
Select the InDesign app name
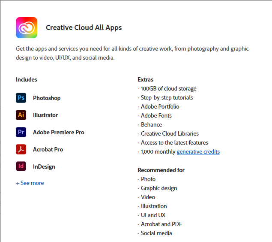[44, 166]
